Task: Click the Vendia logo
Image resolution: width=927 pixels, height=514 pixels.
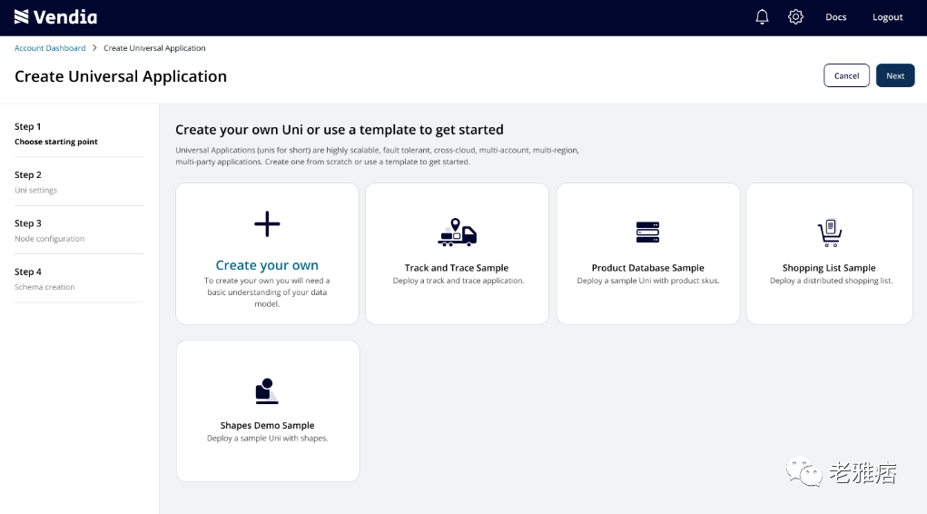Action: click(x=55, y=17)
